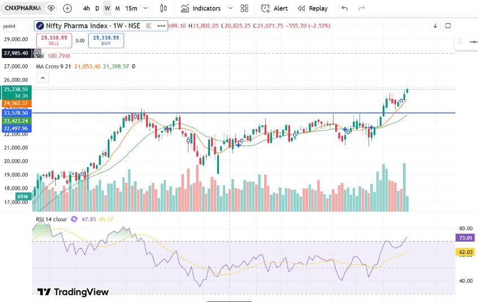478x302 pixels.
Task: Open the three-dots More menu in legend
Action: 161,26
